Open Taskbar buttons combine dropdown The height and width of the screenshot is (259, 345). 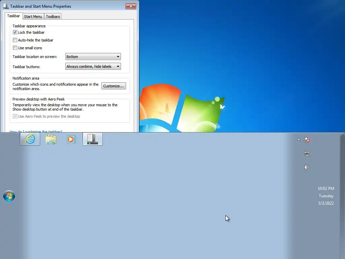click(x=93, y=66)
